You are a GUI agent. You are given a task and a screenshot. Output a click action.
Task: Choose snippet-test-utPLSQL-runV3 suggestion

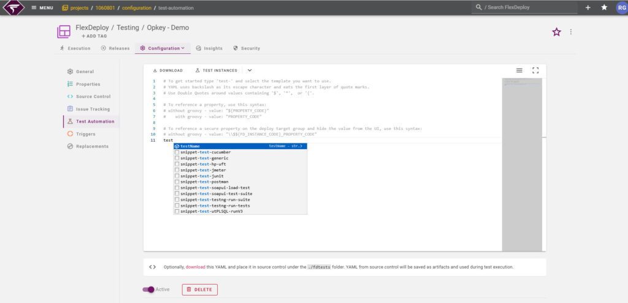tap(240, 211)
